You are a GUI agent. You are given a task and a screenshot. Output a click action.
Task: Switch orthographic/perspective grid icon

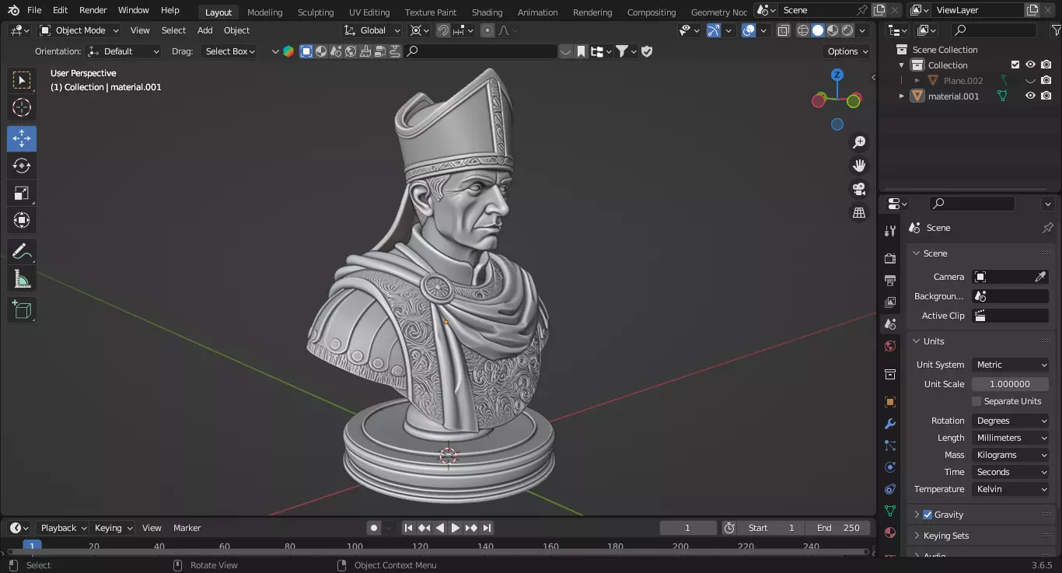point(859,212)
